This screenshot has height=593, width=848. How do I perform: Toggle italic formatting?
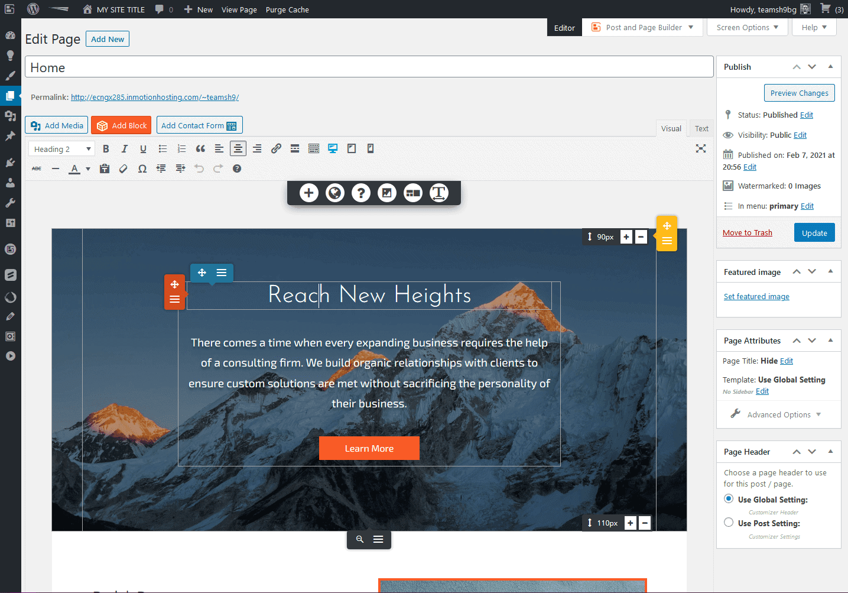[124, 149]
